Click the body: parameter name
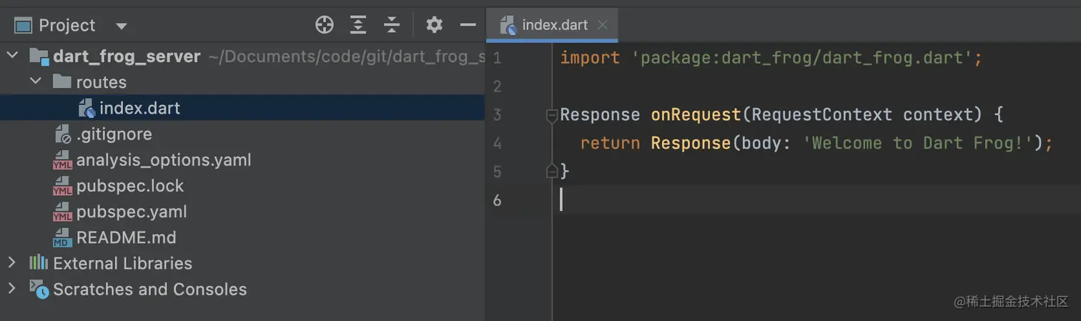1081x321 pixels. 766,144
